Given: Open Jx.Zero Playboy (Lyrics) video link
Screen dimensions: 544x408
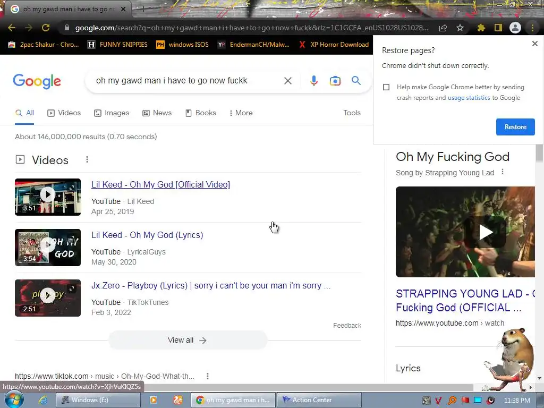Looking at the screenshot, I should click(x=211, y=285).
